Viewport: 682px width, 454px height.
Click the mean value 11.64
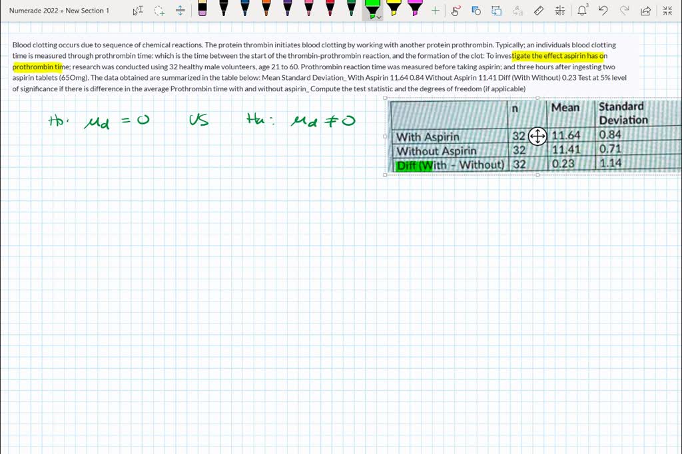(566, 136)
